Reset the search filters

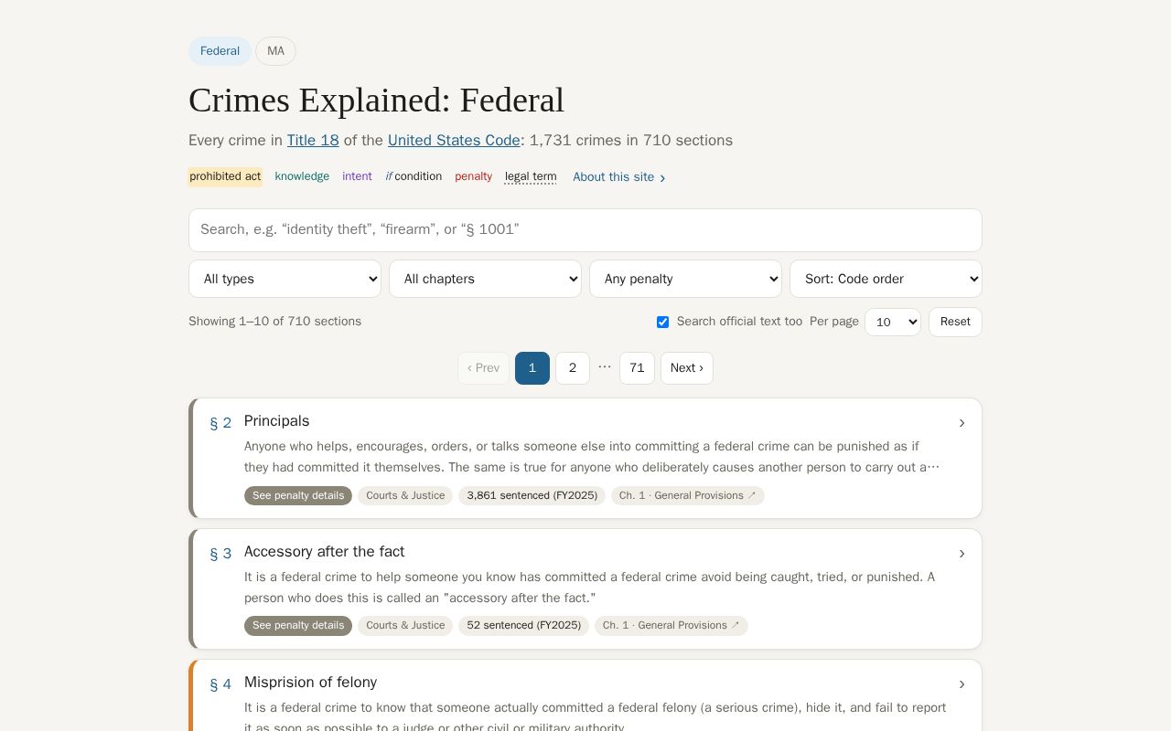coord(955,322)
